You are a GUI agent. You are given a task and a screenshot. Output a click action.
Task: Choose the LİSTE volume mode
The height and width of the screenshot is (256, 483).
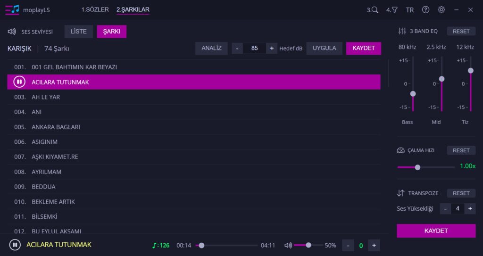79,32
